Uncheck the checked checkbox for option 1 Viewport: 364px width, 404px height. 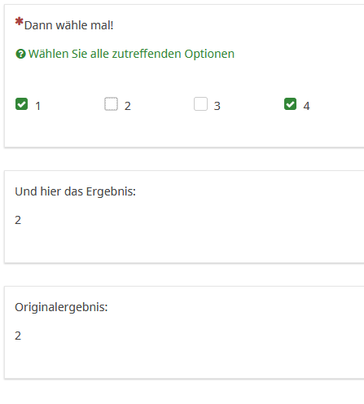(x=21, y=104)
